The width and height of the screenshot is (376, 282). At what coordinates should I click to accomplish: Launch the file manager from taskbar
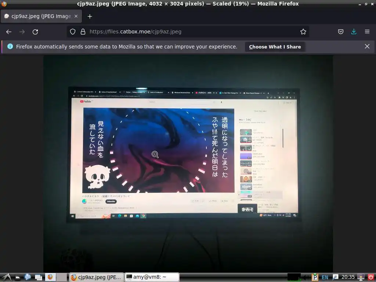point(18,278)
